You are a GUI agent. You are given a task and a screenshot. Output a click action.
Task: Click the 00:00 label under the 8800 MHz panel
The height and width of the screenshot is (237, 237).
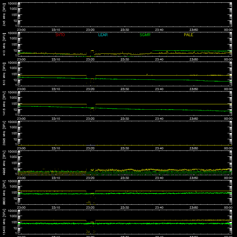[x=228, y=208]
